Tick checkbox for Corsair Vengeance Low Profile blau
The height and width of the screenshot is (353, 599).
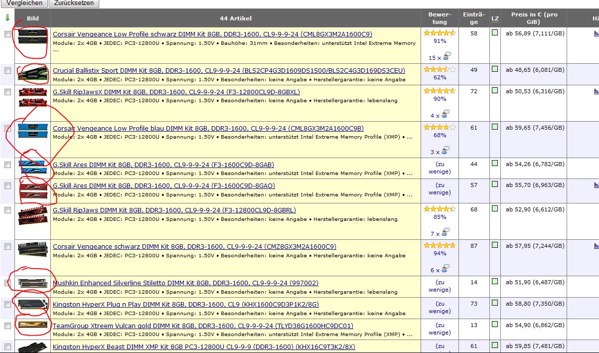pos(7,129)
